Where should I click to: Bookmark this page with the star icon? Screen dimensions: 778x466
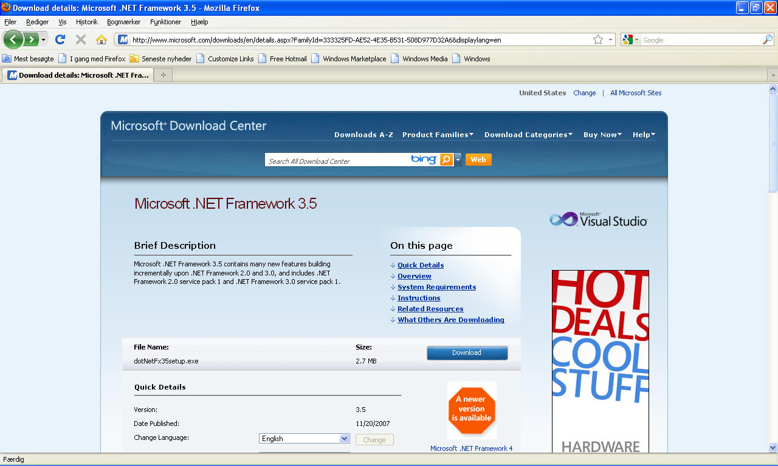[598, 39]
